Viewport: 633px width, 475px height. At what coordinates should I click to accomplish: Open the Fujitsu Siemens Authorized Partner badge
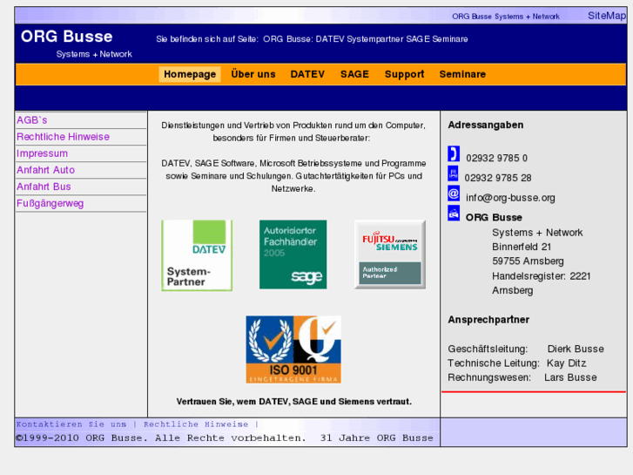[390, 254]
